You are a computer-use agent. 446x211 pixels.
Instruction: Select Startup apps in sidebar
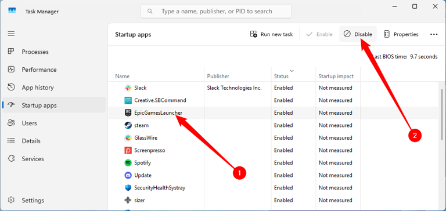(54, 106)
